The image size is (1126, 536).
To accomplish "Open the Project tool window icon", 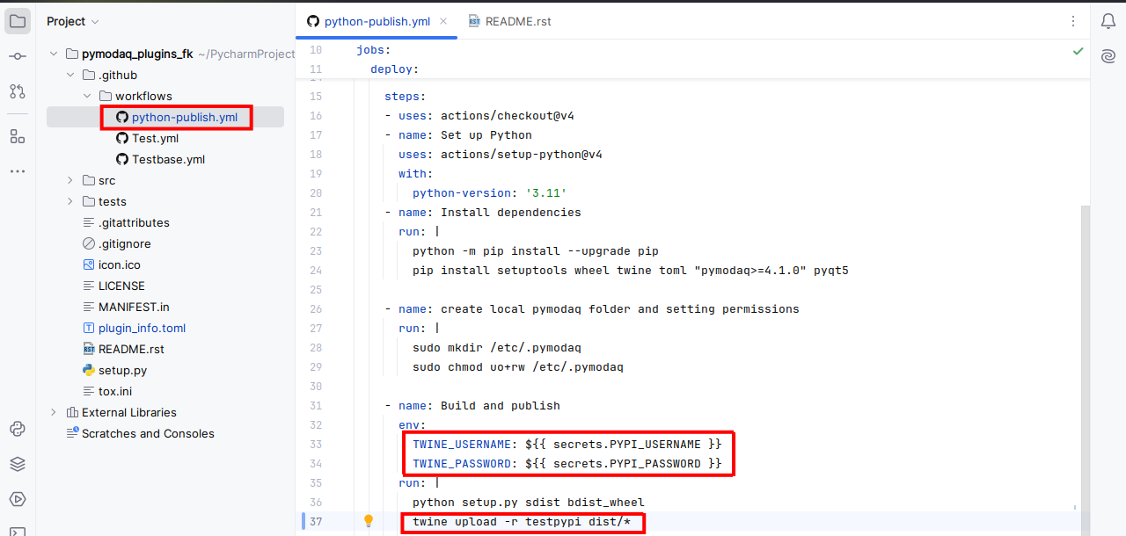I will click(x=18, y=21).
